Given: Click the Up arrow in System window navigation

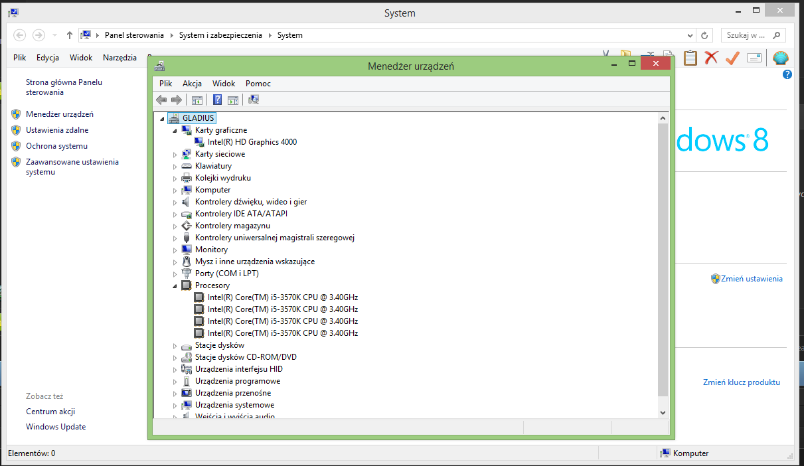Looking at the screenshot, I should (69, 35).
